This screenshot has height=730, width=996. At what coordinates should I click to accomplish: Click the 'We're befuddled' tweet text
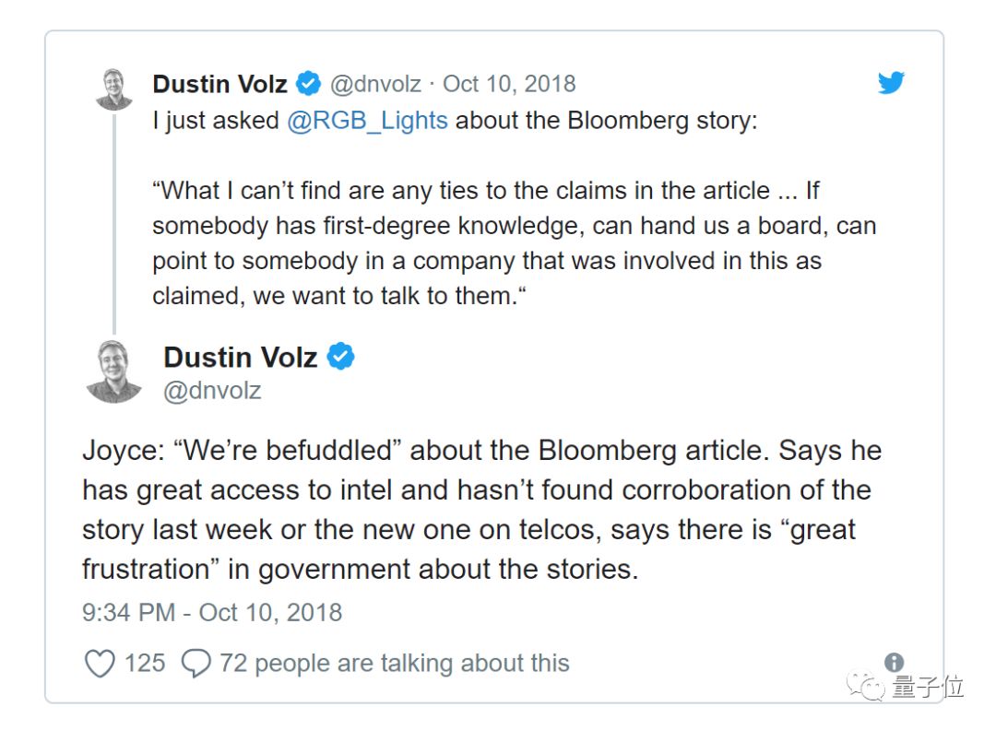tap(481, 510)
